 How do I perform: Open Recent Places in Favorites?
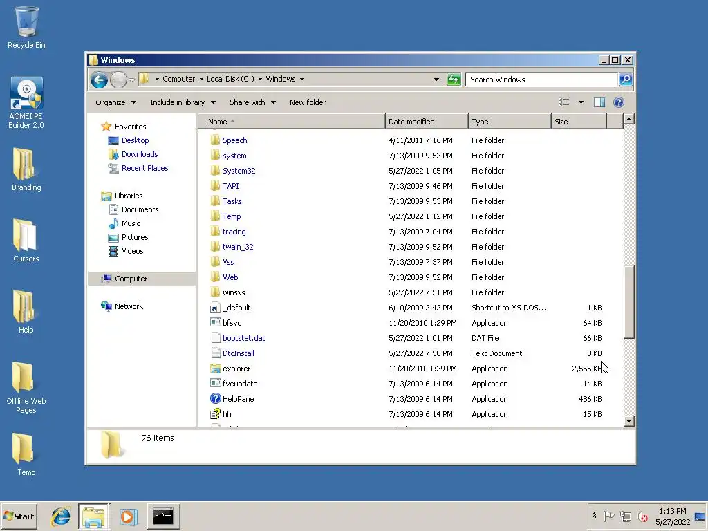pos(145,168)
